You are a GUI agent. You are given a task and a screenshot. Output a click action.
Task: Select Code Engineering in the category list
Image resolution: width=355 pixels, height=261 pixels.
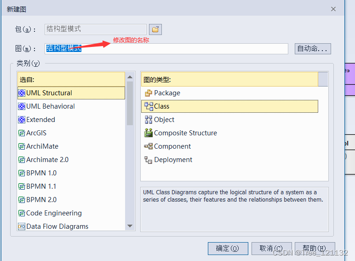[x=54, y=213]
